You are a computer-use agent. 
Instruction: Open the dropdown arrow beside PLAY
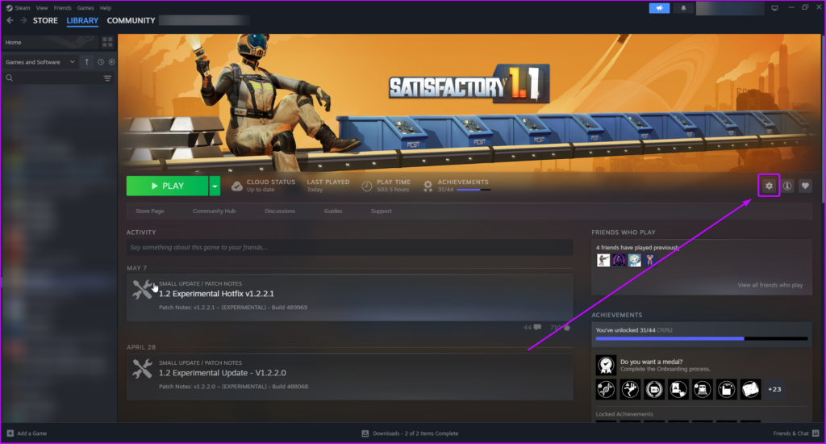pyautogui.click(x=215, y=186)
